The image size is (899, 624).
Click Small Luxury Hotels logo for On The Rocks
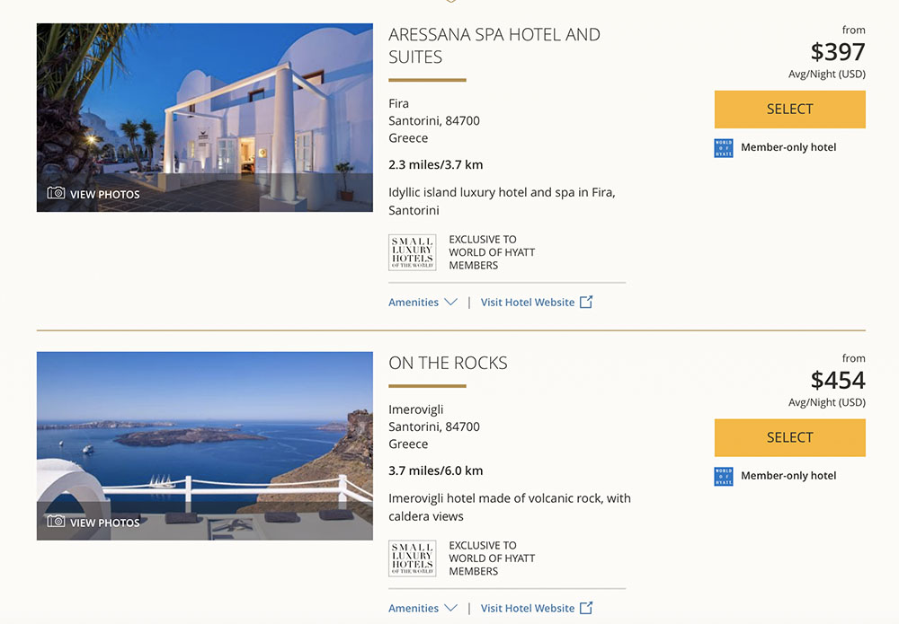click(x=413, y=558)
